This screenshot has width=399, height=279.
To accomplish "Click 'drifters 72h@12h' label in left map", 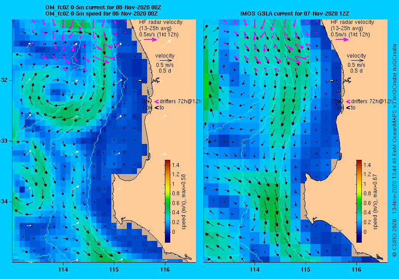I will [x=181, y=101].
